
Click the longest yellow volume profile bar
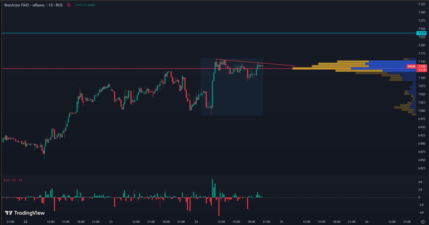[318, 68]
